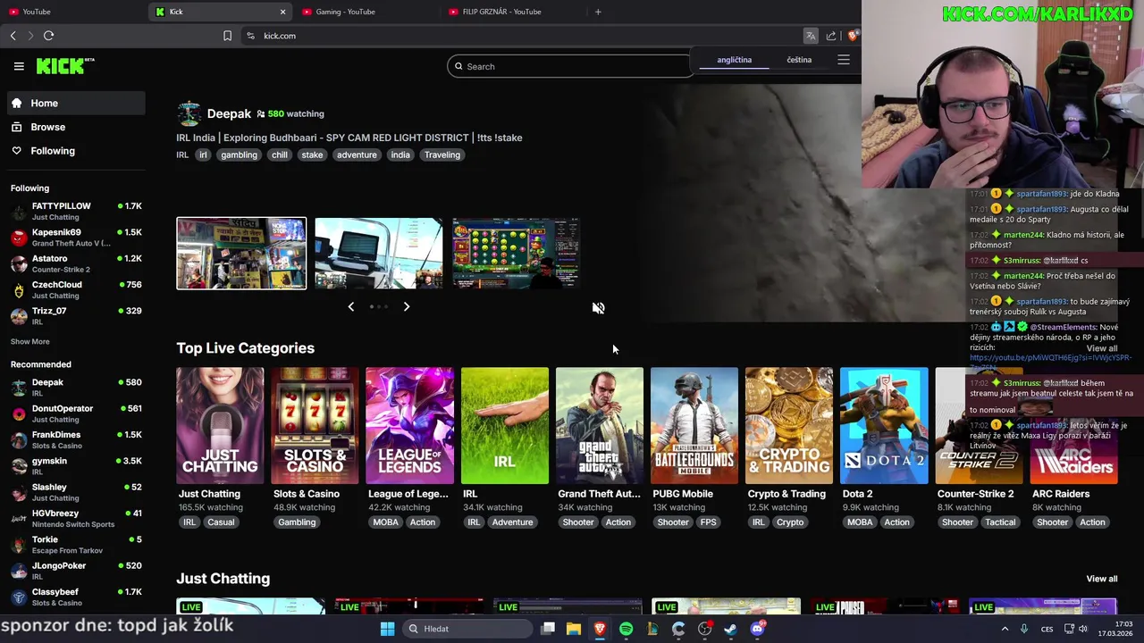1144x643 pixels.
Task: Open site settings icon in address bar
Action: click(x=250, y=36)
